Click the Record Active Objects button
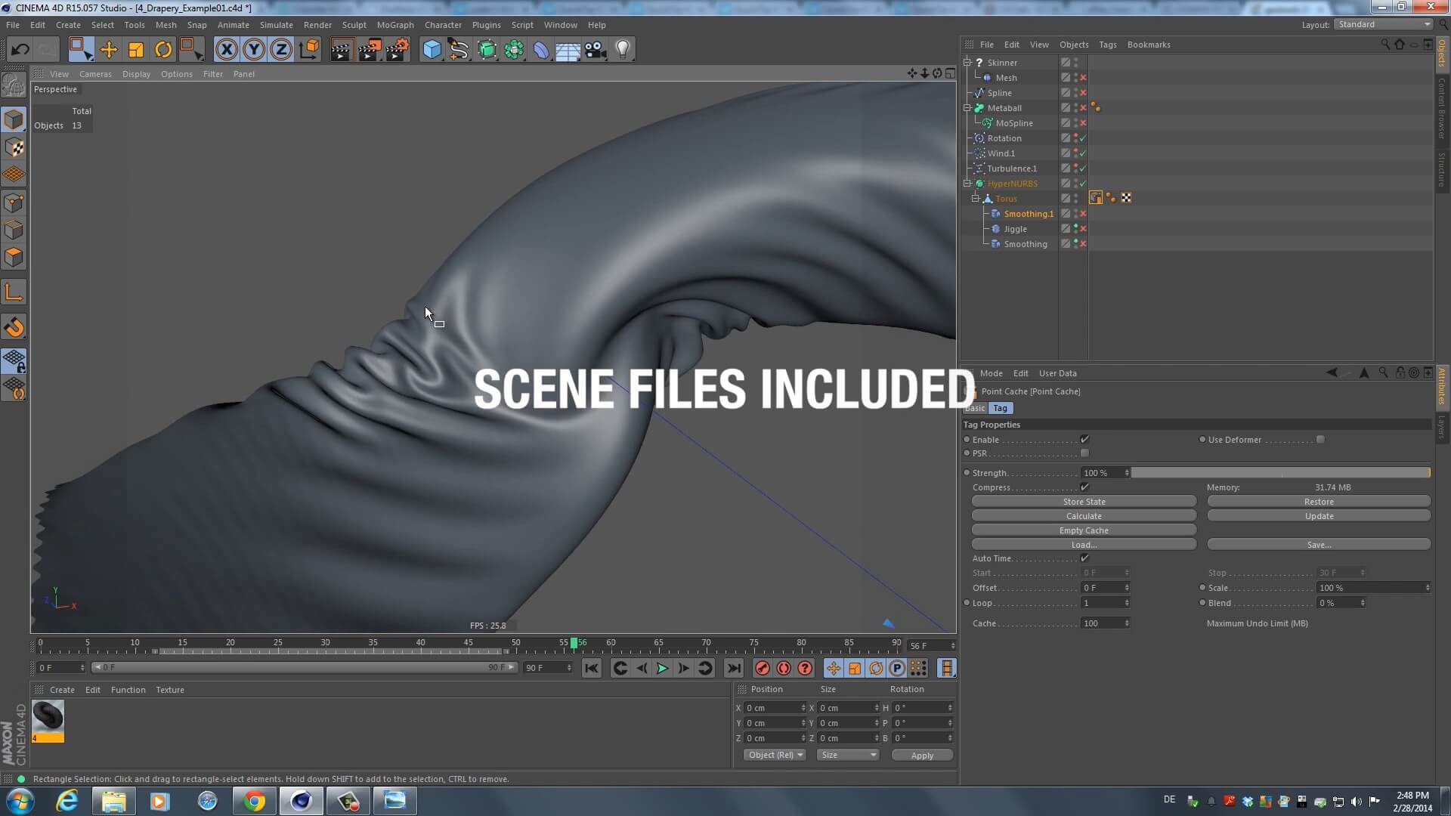Viewport: 1451px width, 816px height. (x=762, y=668)
